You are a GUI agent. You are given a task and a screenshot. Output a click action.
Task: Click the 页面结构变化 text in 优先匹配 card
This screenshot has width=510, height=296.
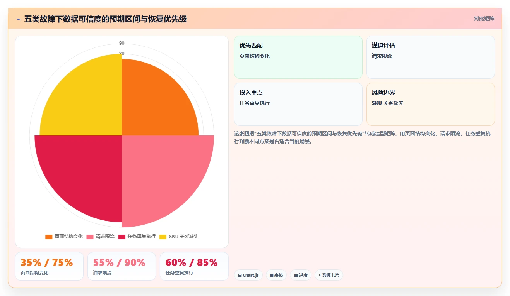coord(255,56)
